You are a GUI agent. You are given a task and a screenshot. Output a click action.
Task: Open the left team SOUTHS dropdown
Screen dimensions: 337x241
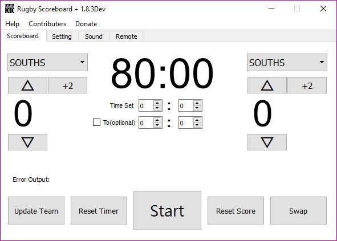(x=47, y=63)
